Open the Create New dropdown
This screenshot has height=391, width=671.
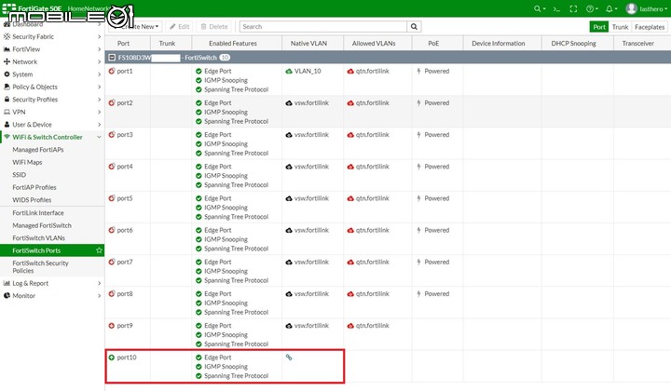click(136, 26)
